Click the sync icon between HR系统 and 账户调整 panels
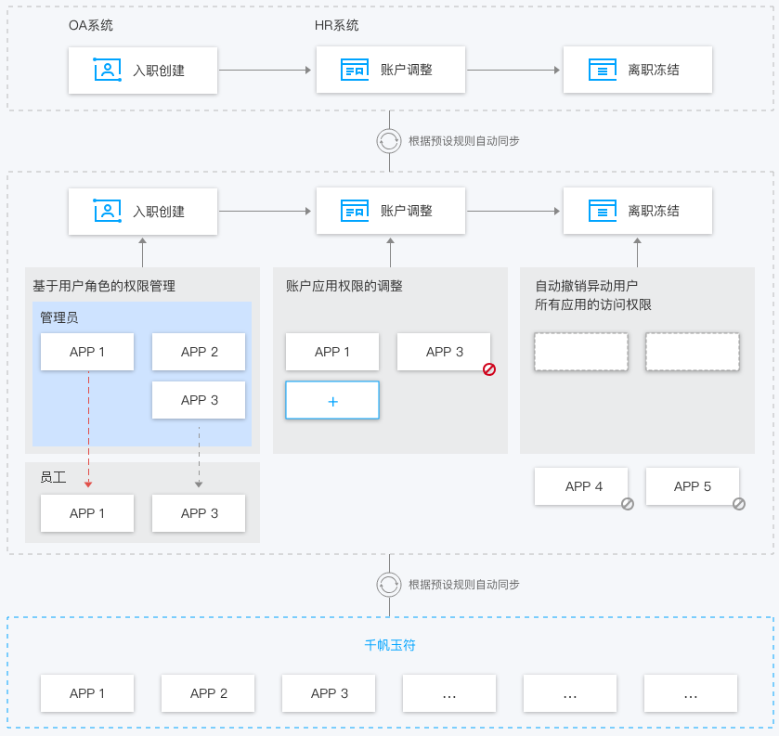 (389, 141)
